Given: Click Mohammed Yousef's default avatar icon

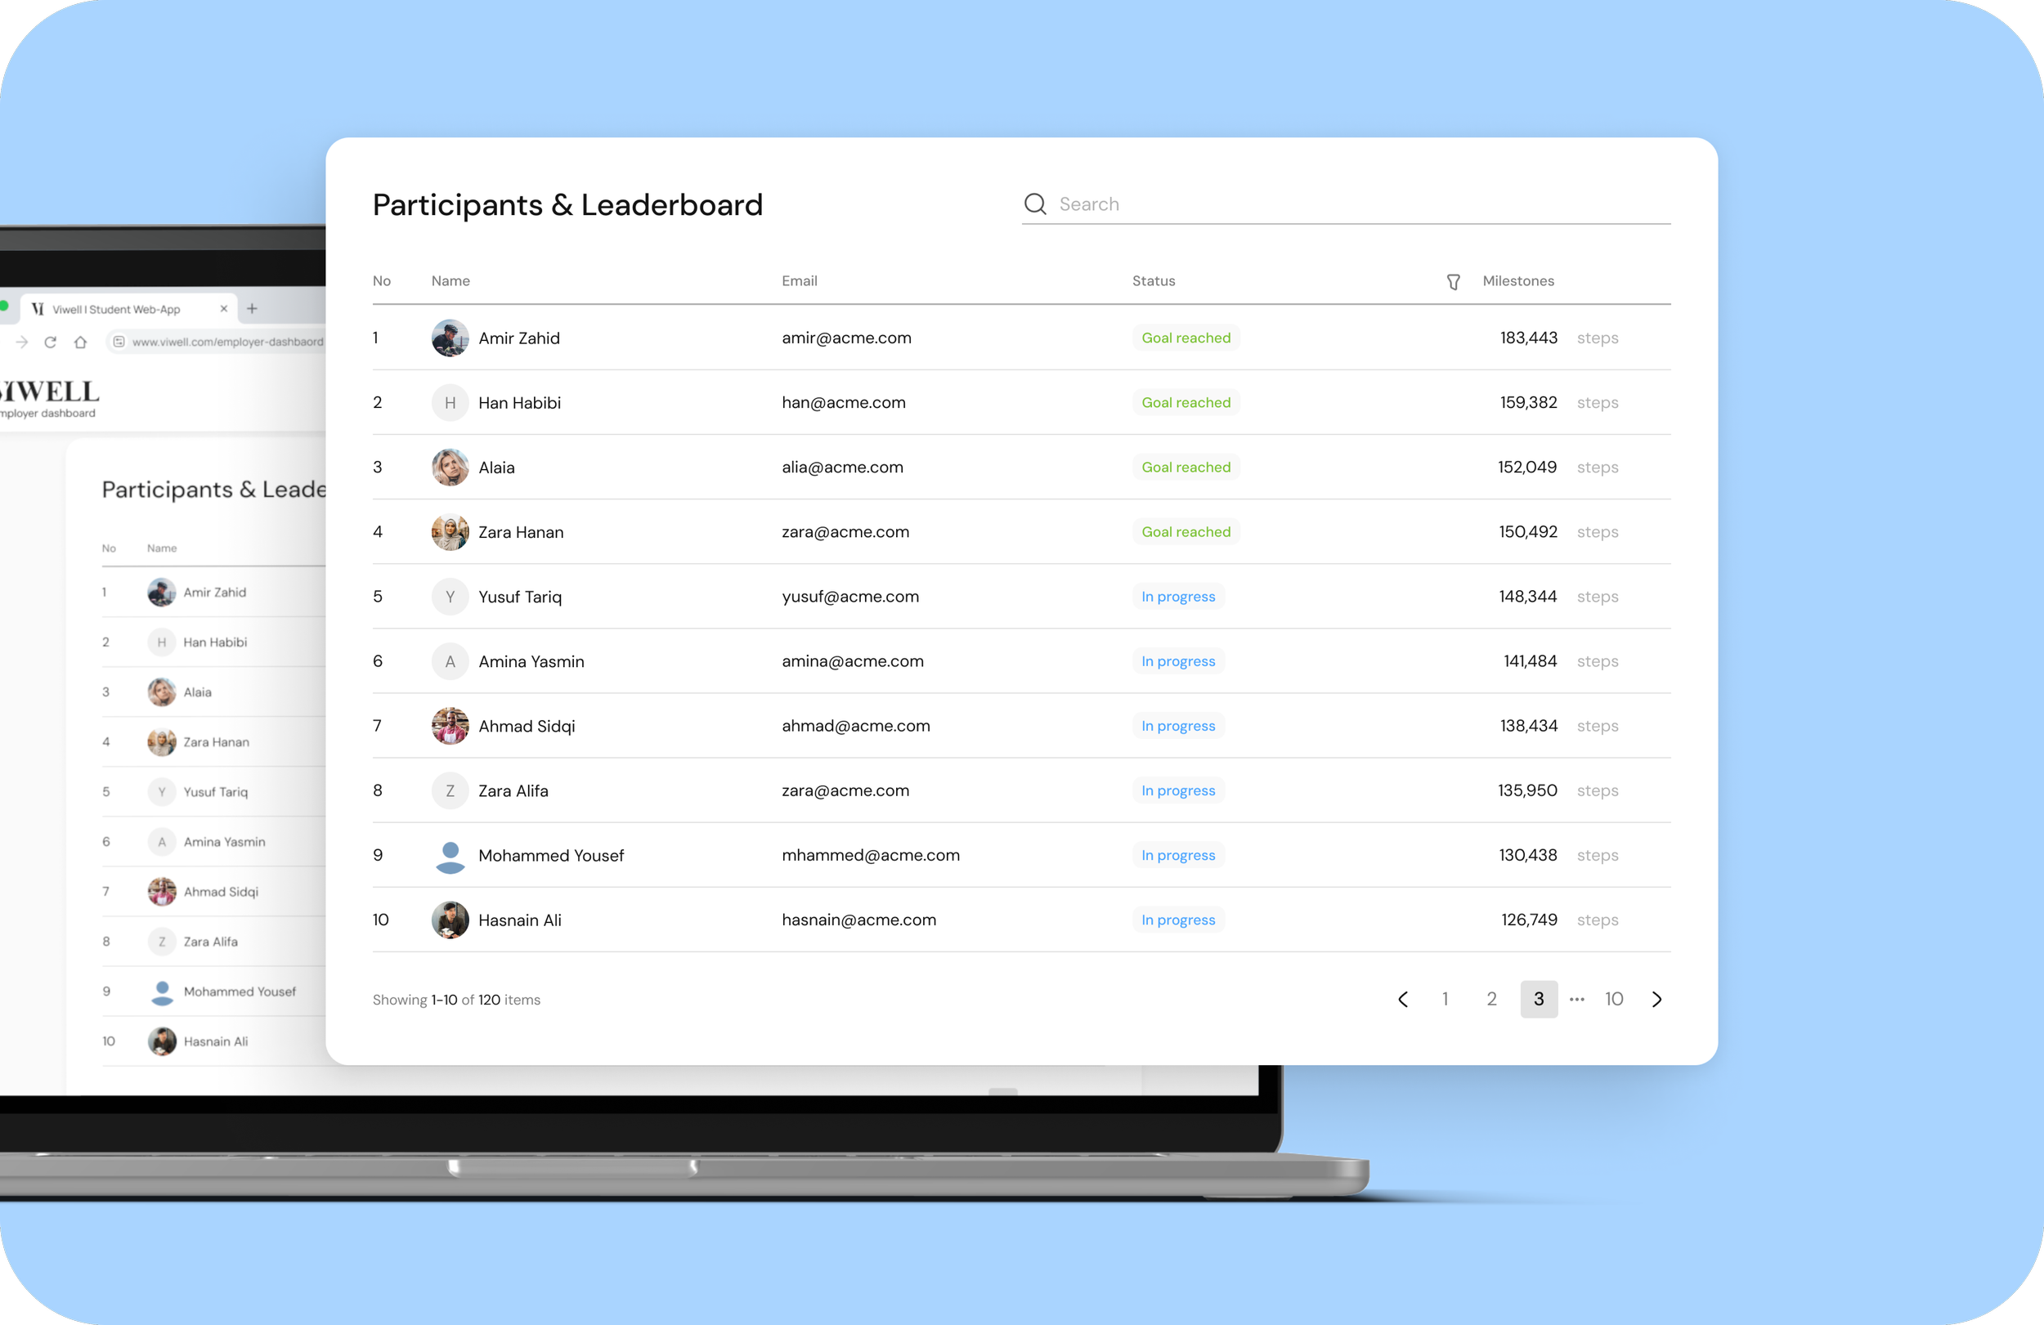Looking at the screenshot, I should (x=450, y=855).
